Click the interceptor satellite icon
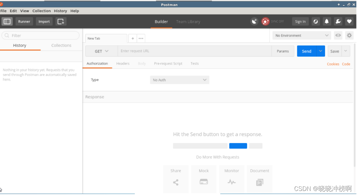Image resolution: width=357 pixels, height=195 pixels. 254,22
